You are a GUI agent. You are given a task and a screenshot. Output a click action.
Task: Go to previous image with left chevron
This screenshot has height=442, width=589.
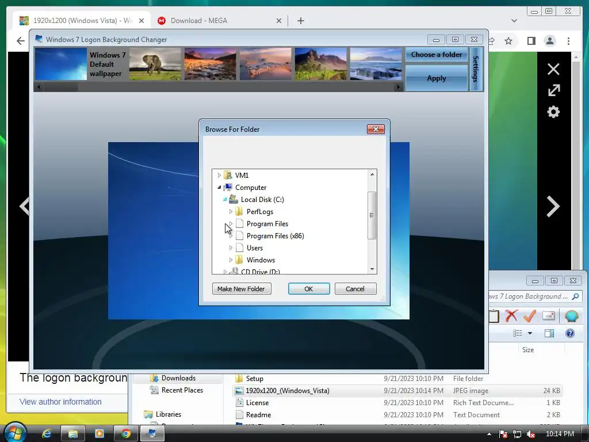pos(24,207)
